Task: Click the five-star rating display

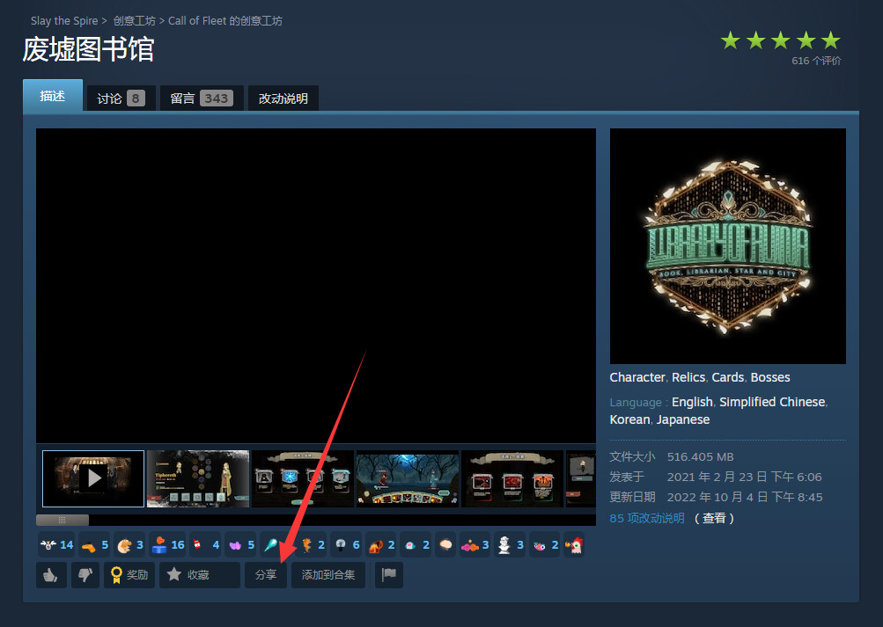Action: pos(781,40)
